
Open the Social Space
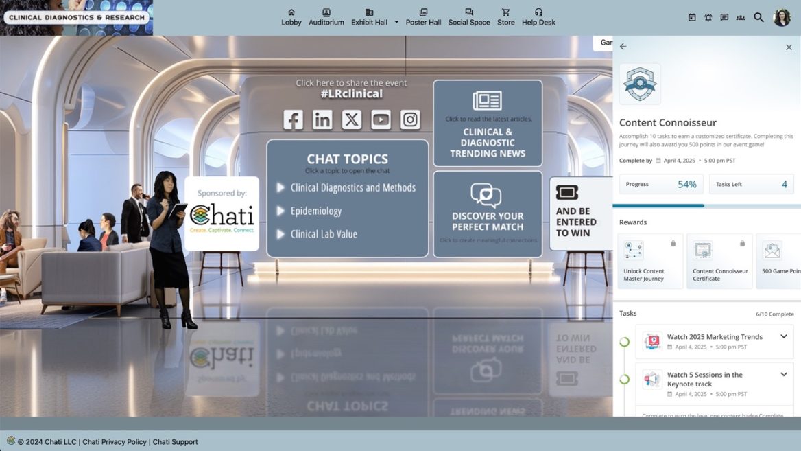[x=469, y=17]
